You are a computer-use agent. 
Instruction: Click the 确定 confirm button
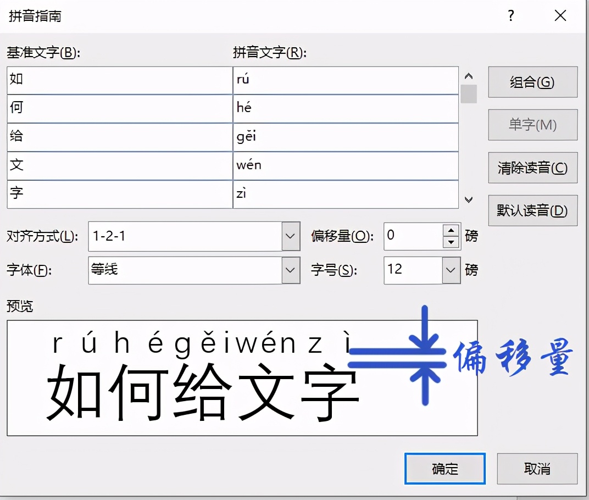[444, 469]
